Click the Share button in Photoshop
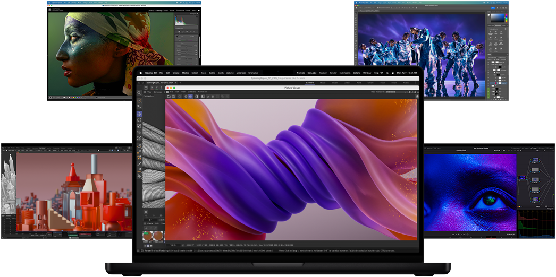Image resolution: width=556 pixels, height=277 pixels. point(492,7)
